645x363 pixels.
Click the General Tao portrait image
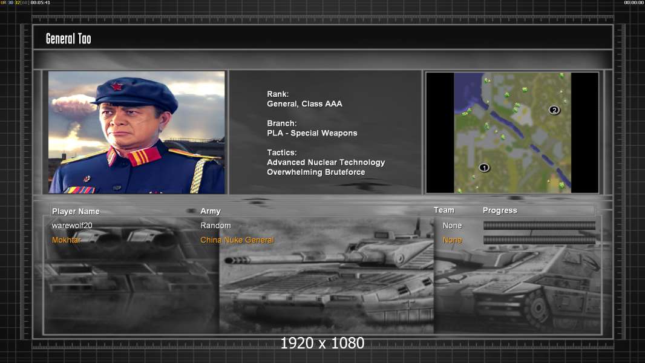click(x=137, y=132)
